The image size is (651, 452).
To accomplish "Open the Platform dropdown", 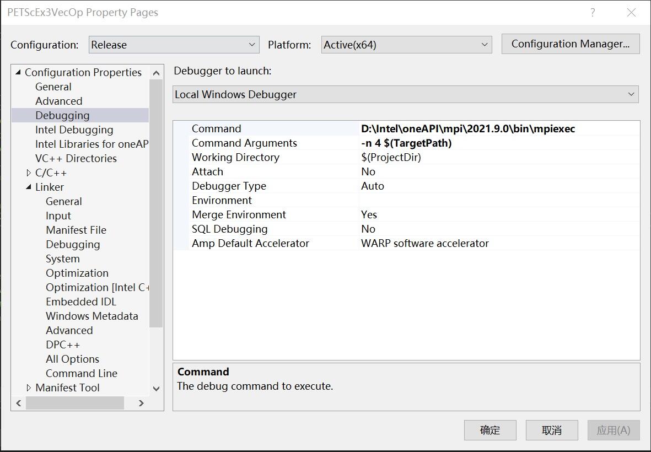I will [x=406, y=45].
